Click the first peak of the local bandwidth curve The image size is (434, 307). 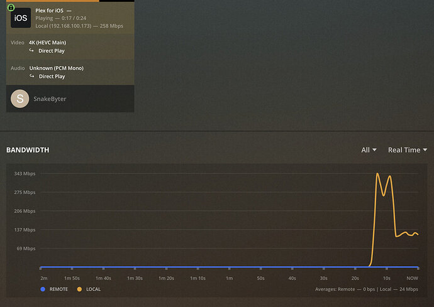pos(377,173)
